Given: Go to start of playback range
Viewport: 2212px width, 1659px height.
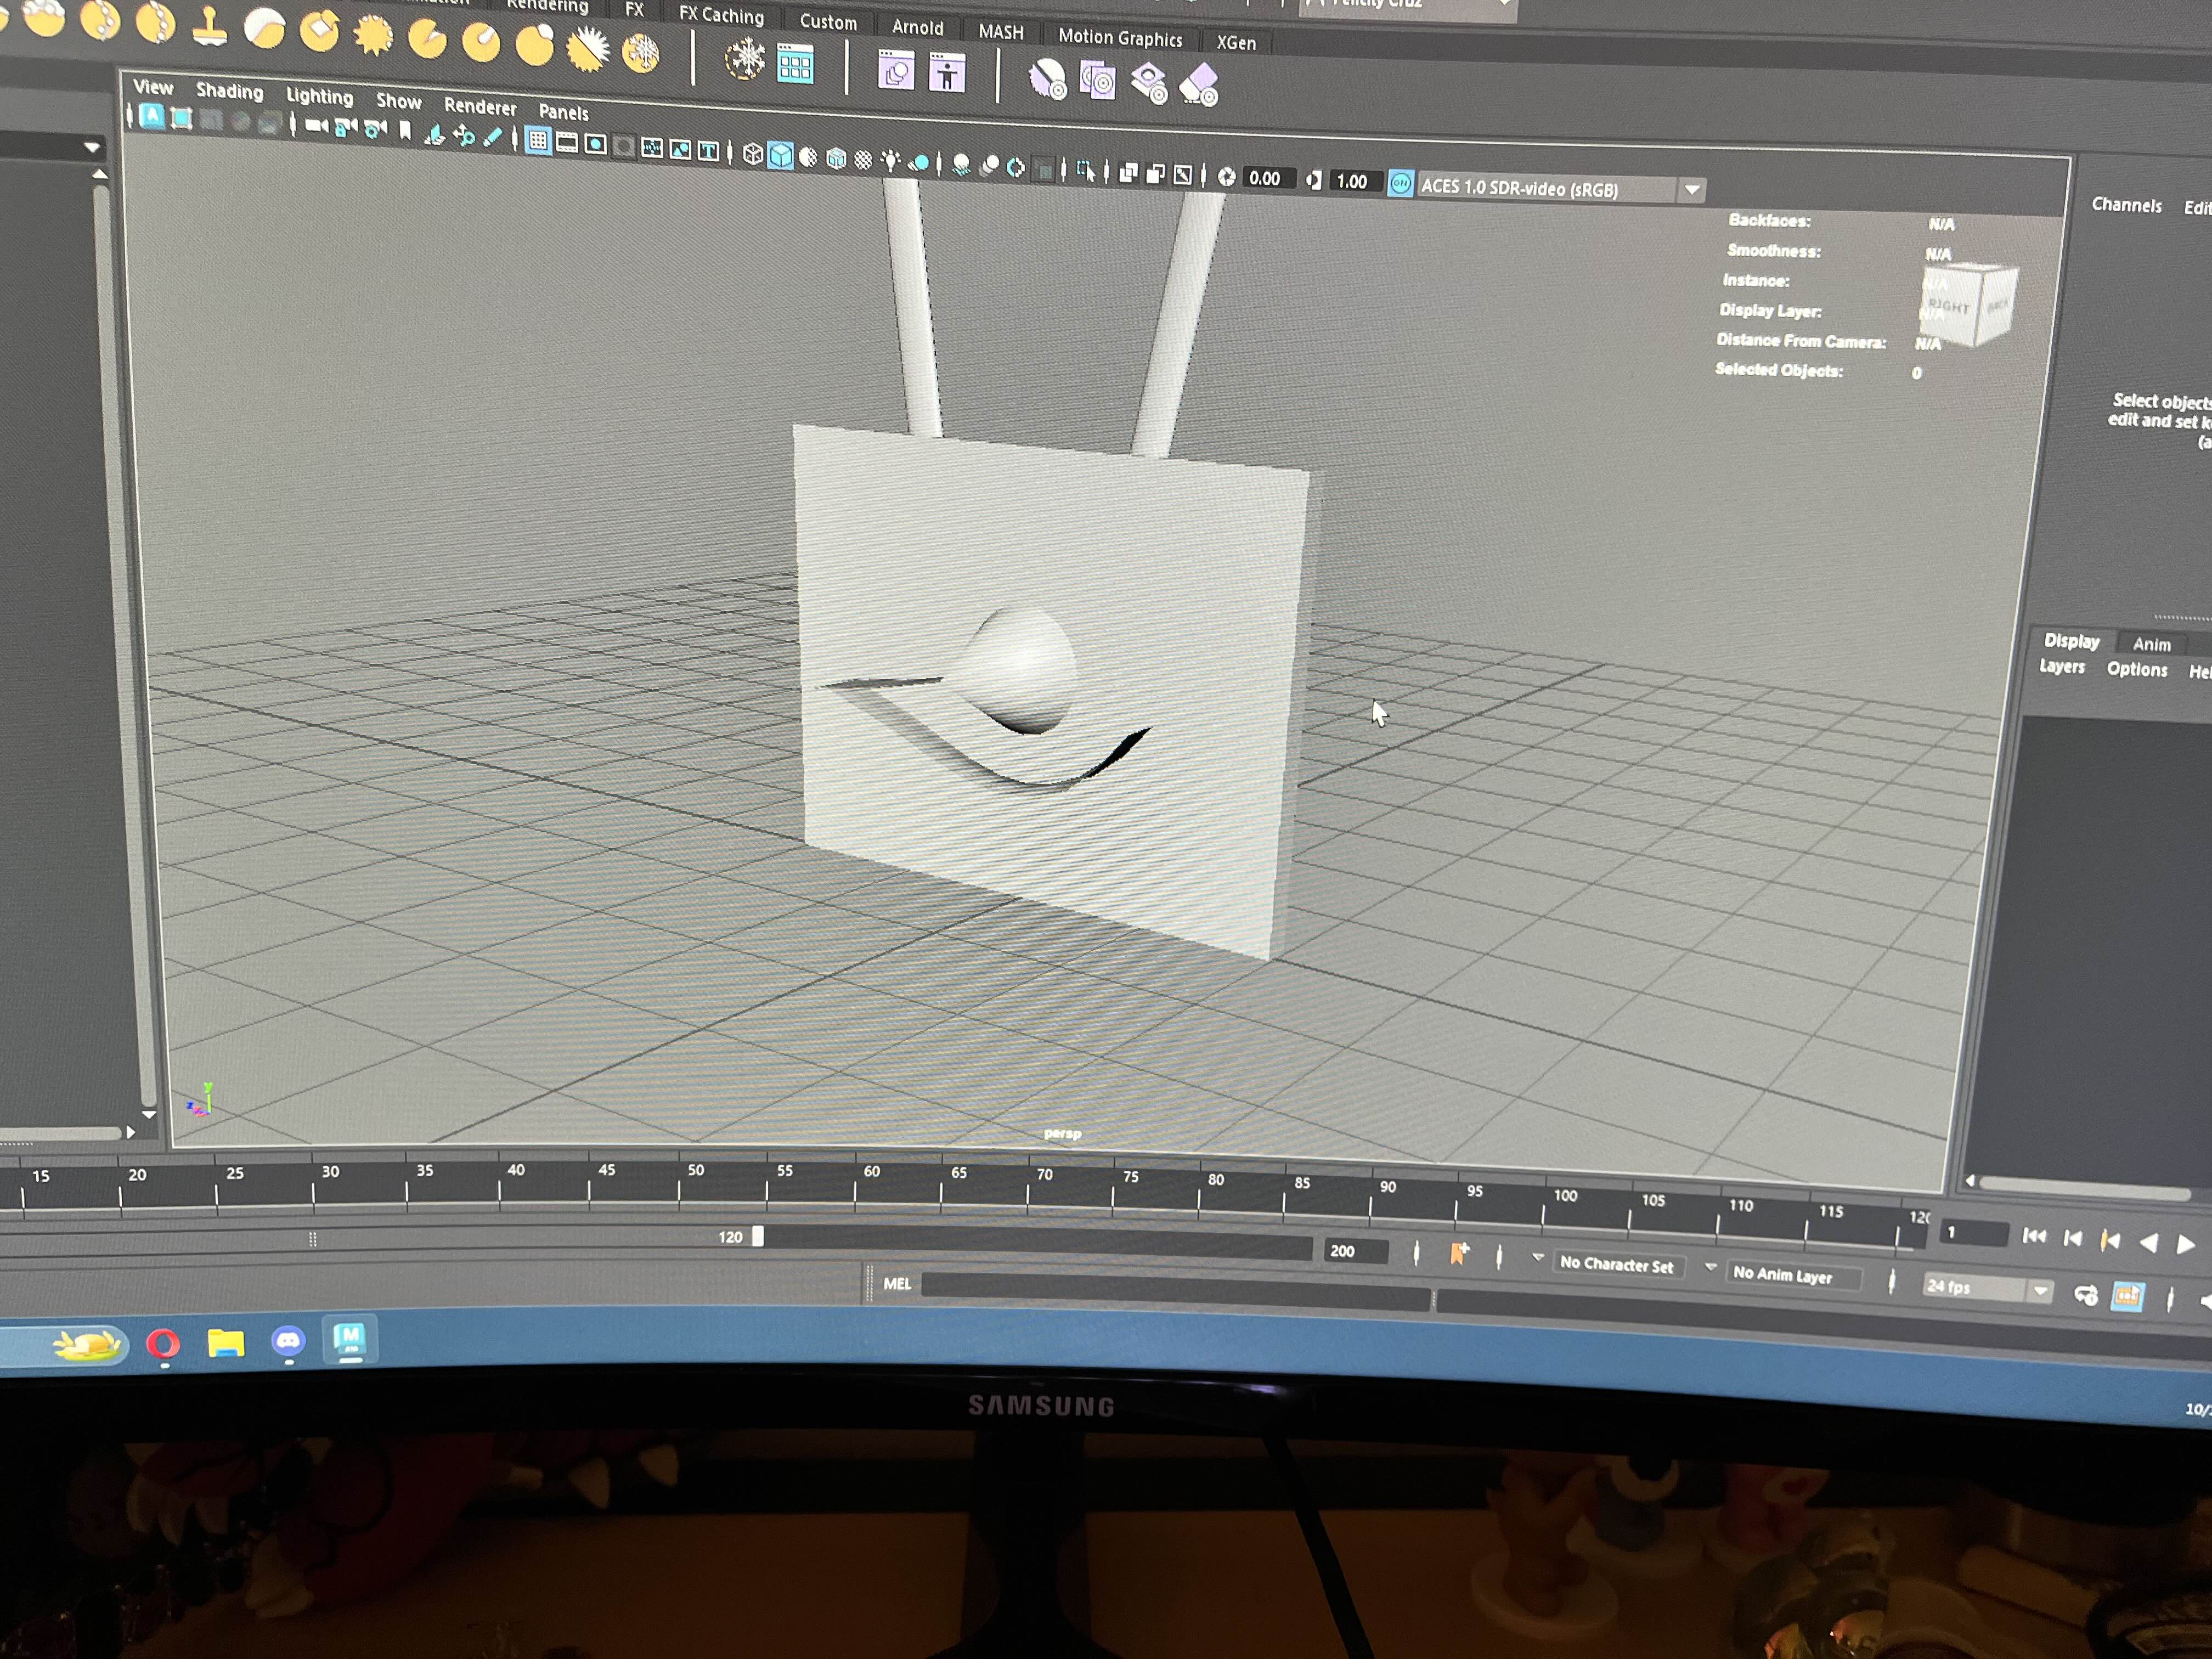Looking at the screenshot, I should (2033, 1237).
